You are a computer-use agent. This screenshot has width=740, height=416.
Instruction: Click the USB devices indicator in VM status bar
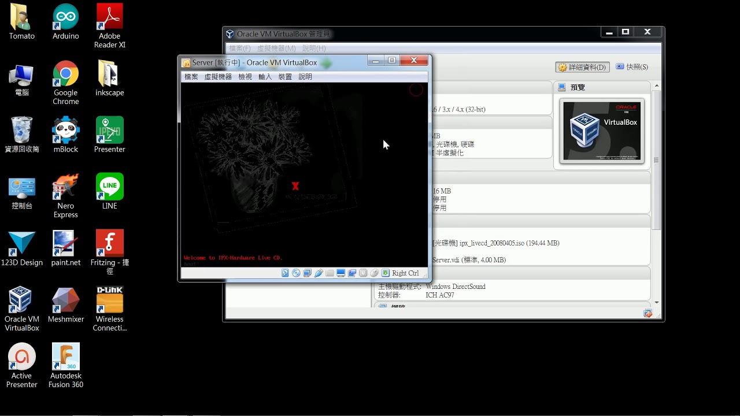[x=319, y=273]
